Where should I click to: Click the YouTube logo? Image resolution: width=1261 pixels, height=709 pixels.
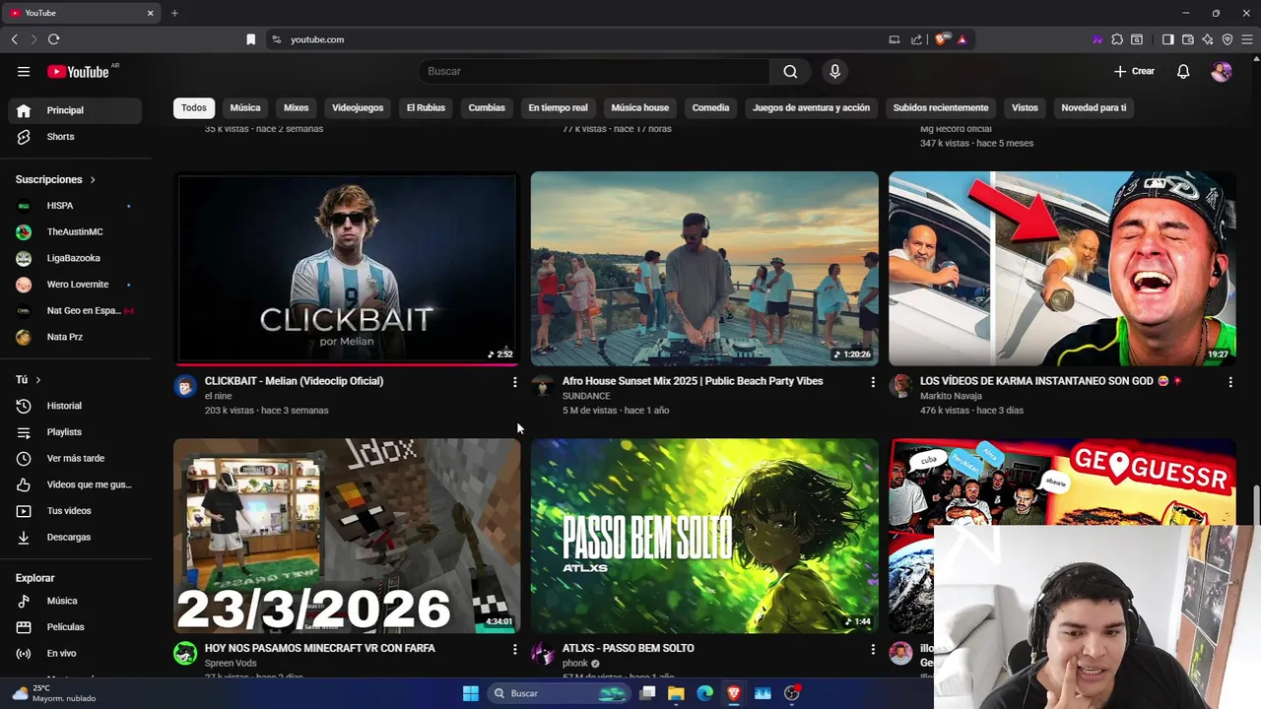click(78, 71)
